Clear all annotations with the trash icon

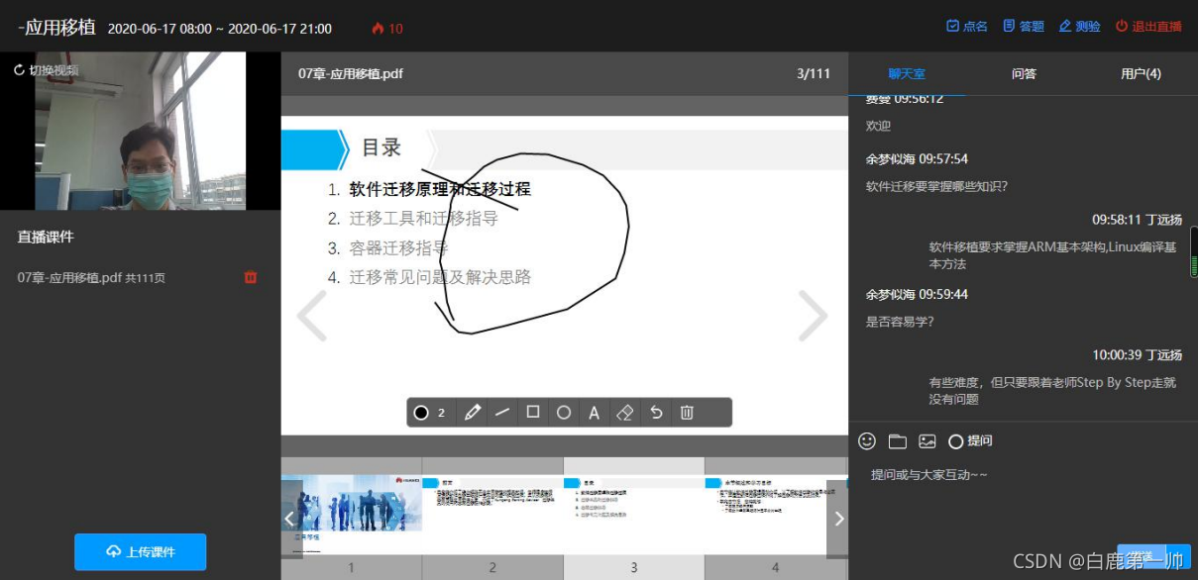point(688,413)
